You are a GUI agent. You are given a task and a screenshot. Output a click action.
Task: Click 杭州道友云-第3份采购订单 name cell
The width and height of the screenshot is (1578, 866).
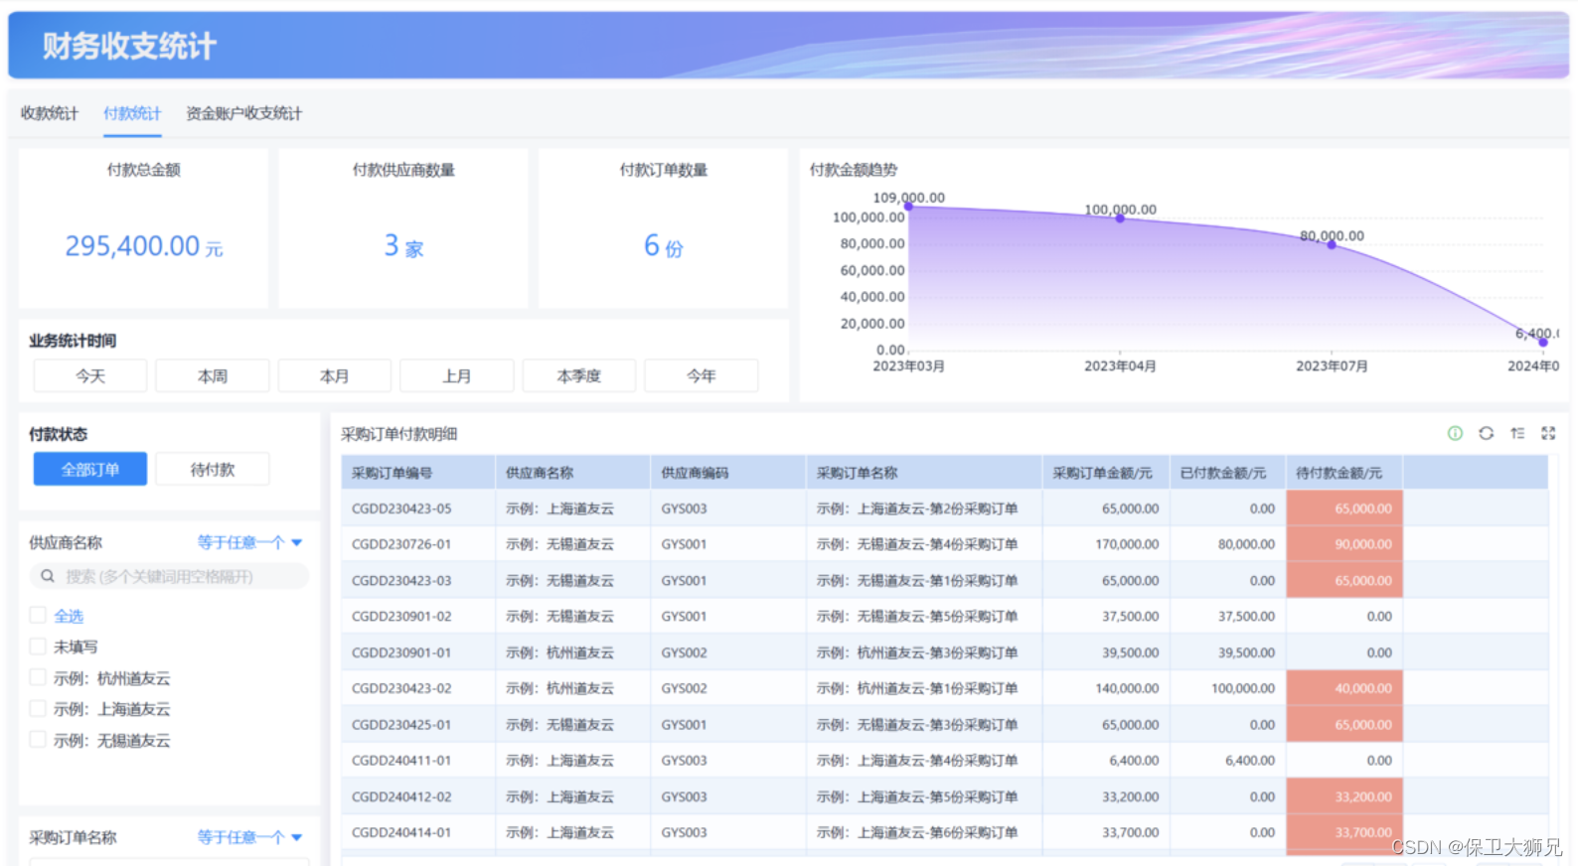point(924,652)
